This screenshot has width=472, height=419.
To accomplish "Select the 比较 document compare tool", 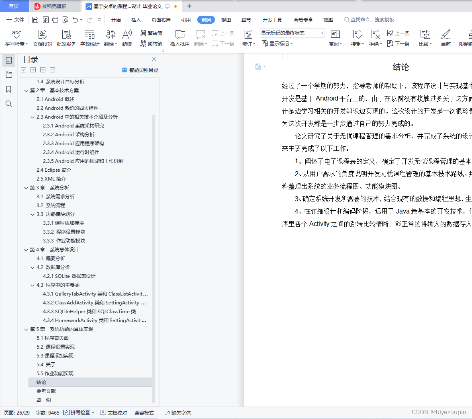I will click(425, 38).
